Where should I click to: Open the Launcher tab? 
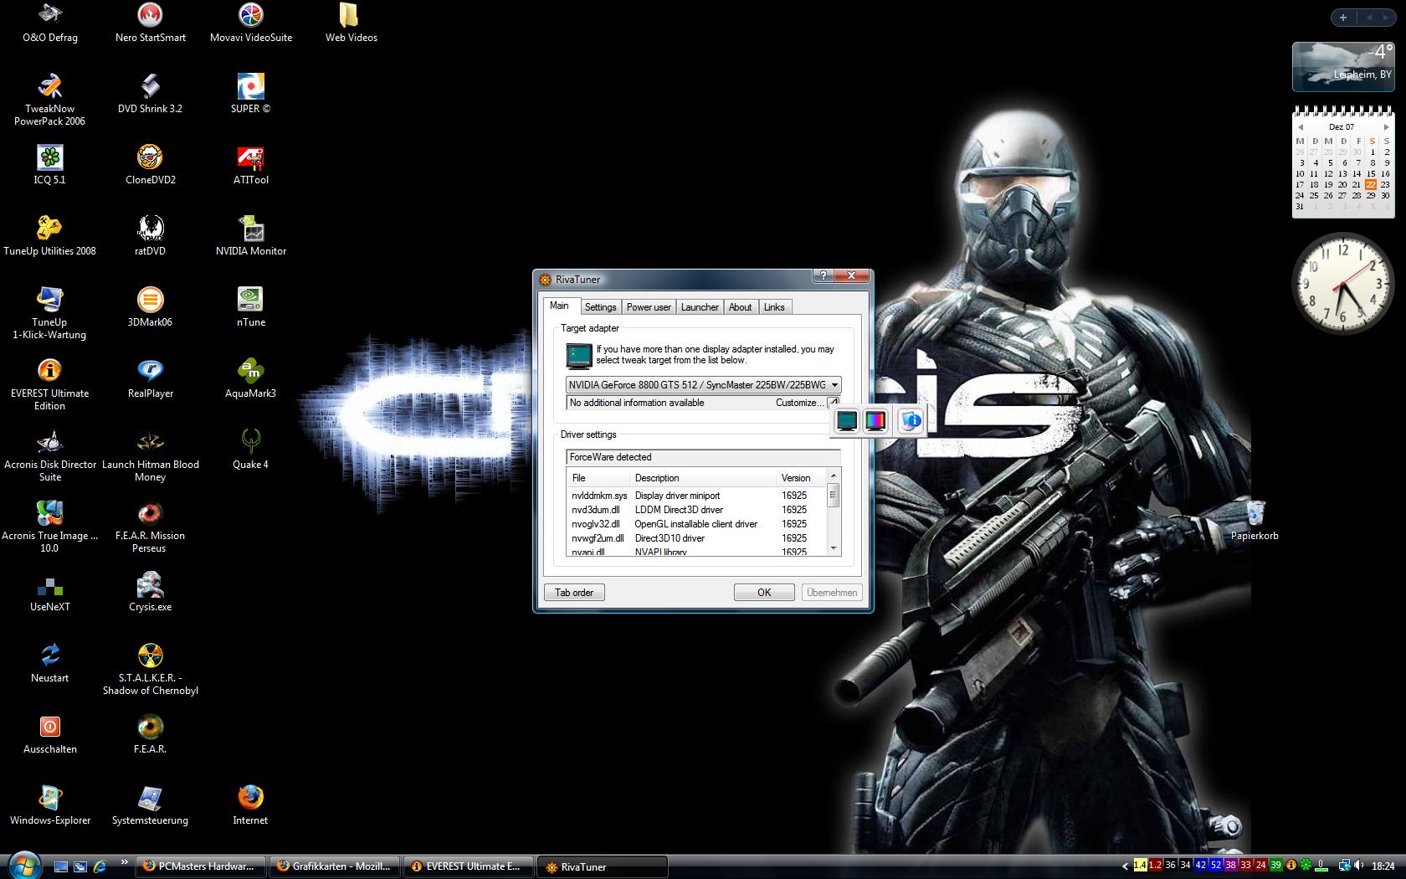point(700,307)
